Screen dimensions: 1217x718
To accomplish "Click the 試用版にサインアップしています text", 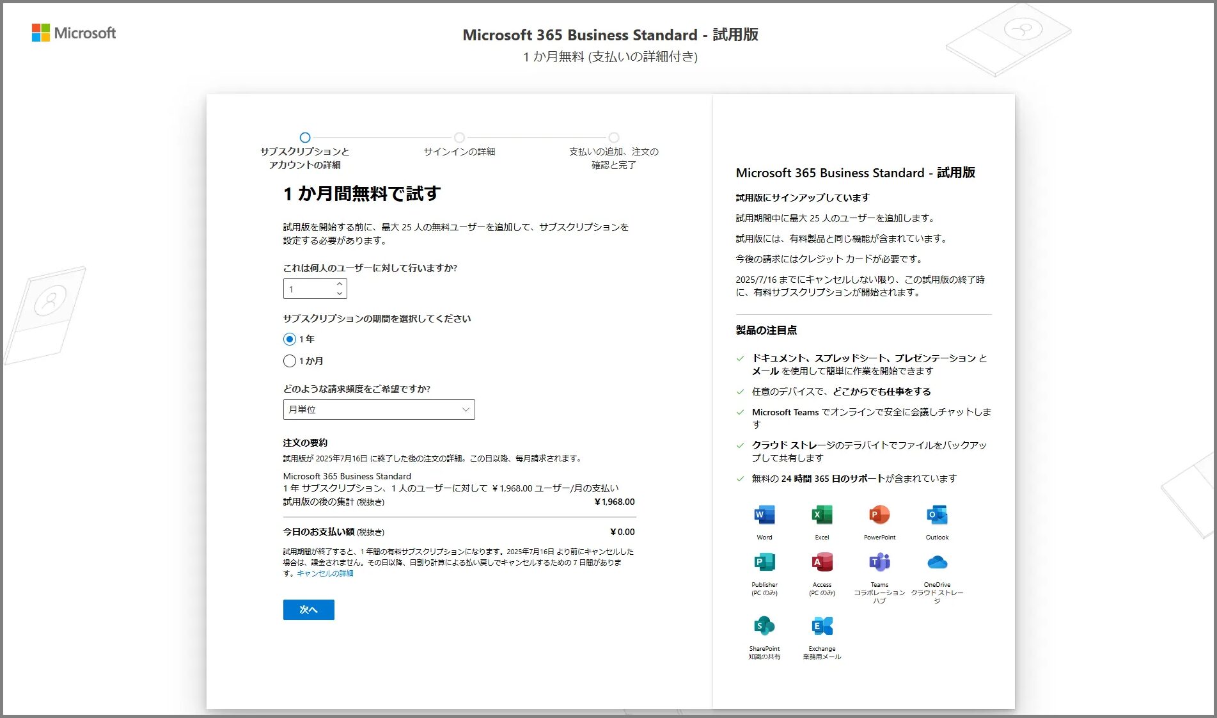I will point(803,198).
